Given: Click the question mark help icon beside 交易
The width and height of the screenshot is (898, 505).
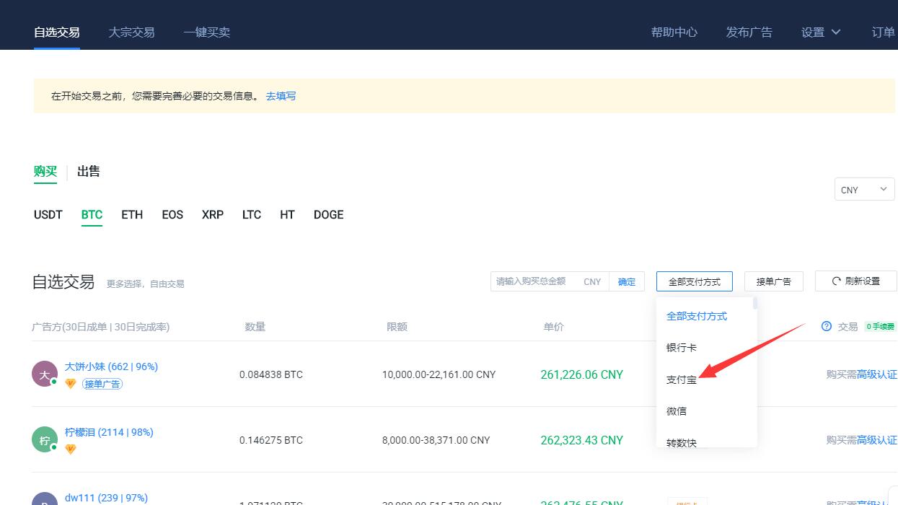Looking at the screenshot, I should (x=826, y=326).
